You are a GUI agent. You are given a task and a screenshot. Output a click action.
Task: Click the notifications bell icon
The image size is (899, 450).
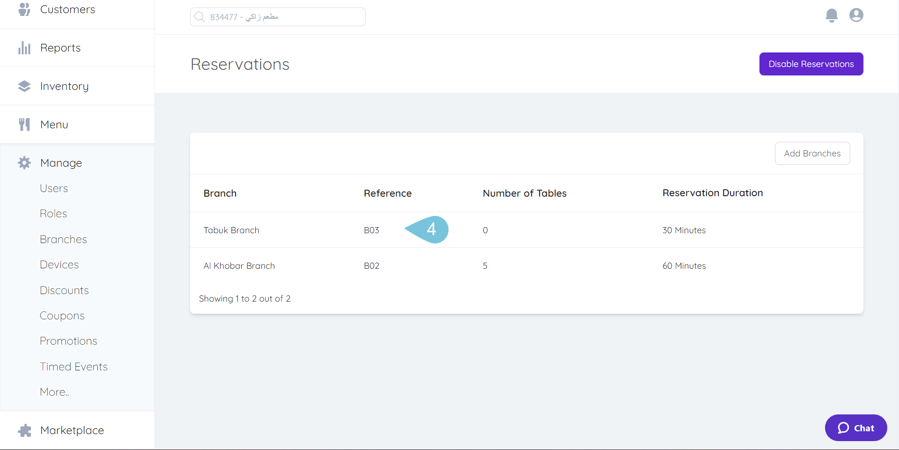pos(832,15)
